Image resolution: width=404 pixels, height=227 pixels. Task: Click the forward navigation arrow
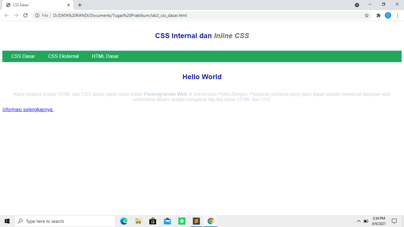click(16, 15)
